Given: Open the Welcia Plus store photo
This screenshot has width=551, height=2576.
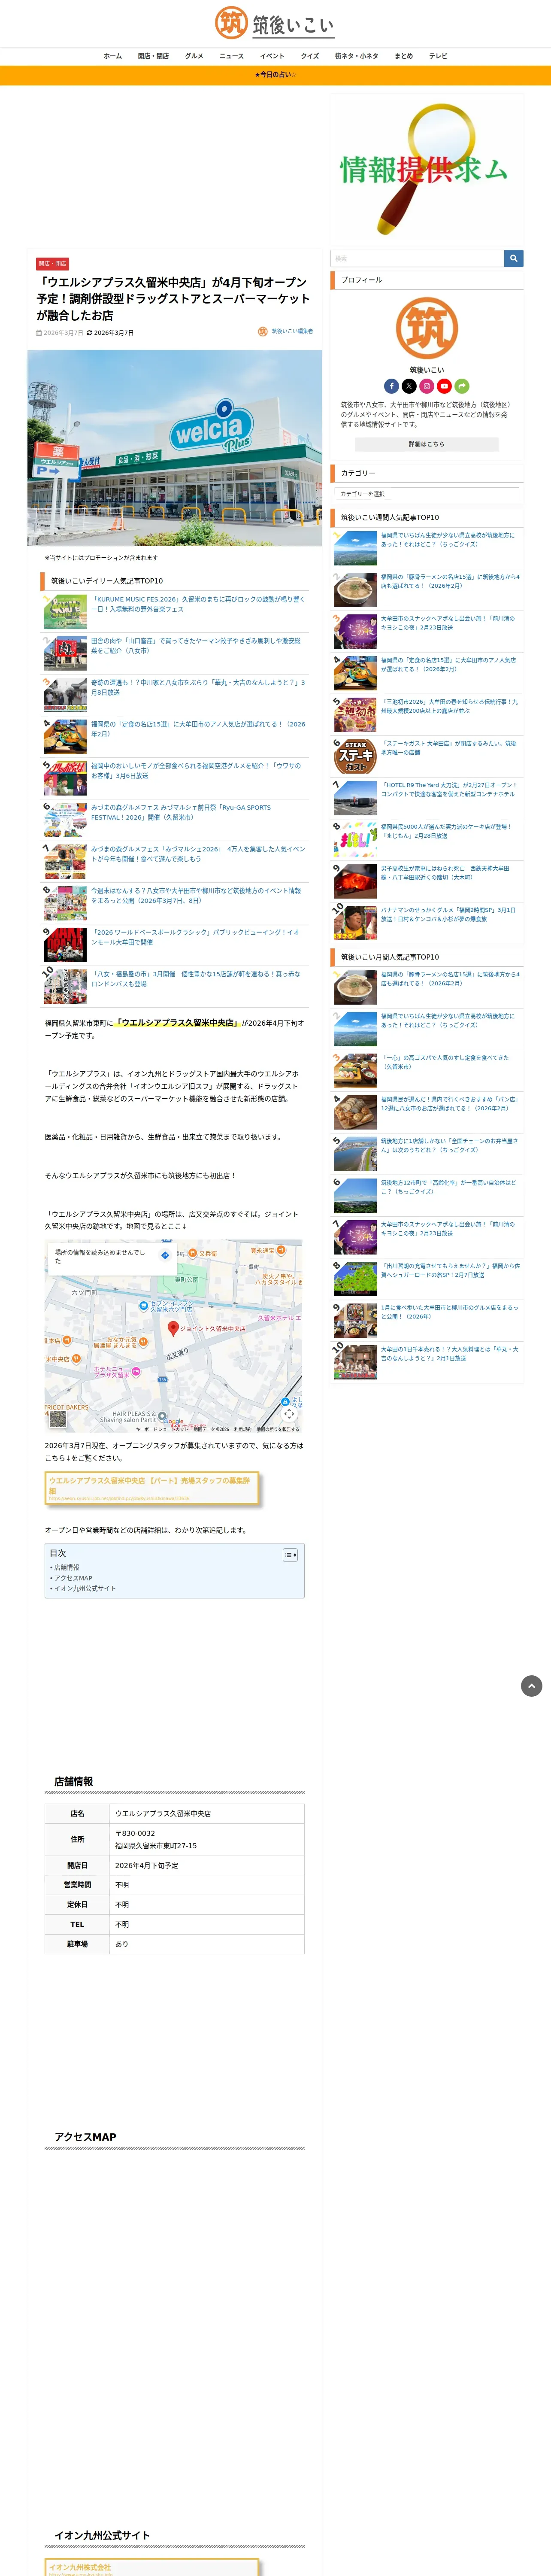Looking at the screenshot, I should (174, 448).
